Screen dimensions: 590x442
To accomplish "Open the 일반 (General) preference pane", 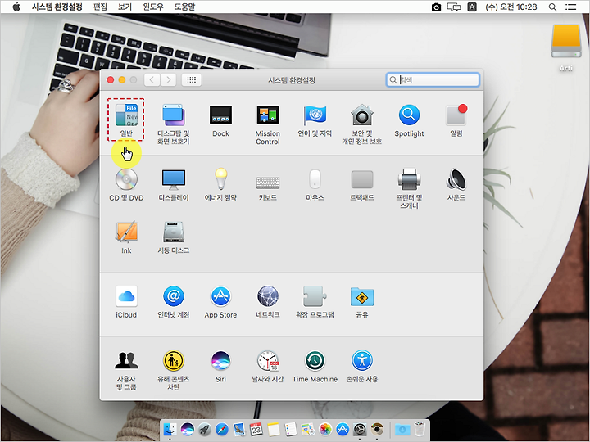I will pyautogui.click(x=126, y=120).
